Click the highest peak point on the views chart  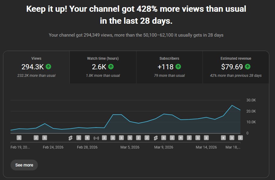point(232,105)
